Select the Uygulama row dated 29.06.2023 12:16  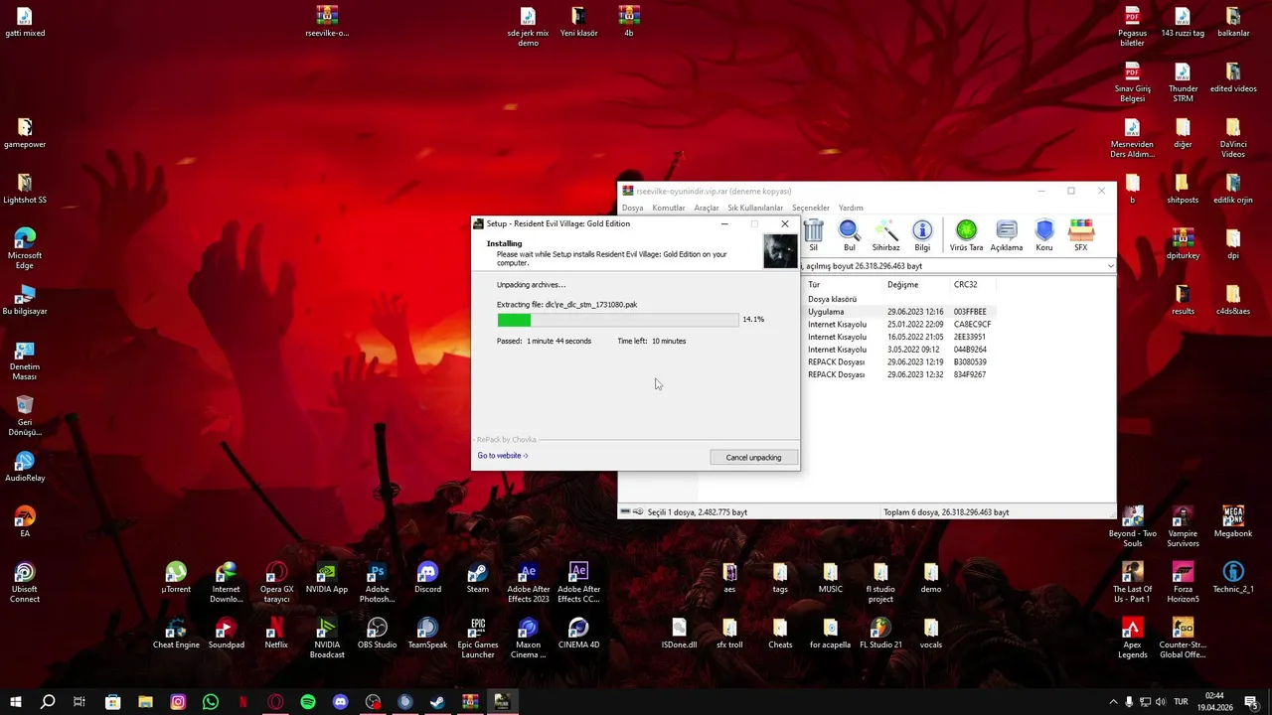pyautogui.click(x=899, y=312)
